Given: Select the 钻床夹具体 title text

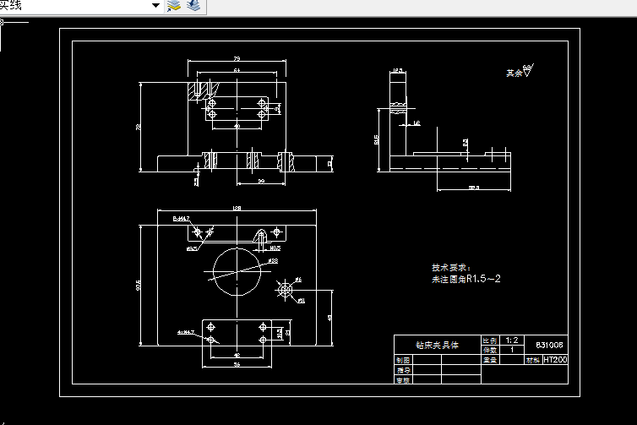Looking at the screenshot, I should pyautogui.click(x=437, y=345).
